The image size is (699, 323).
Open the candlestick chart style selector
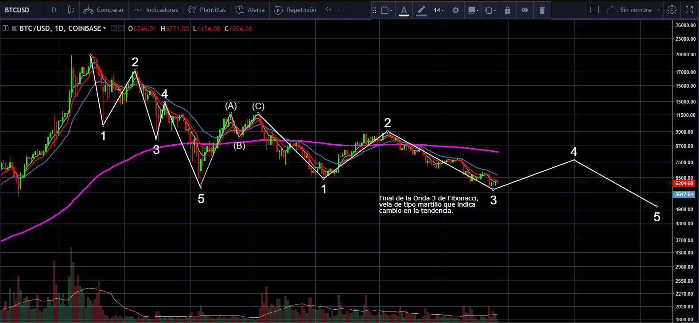71,10
